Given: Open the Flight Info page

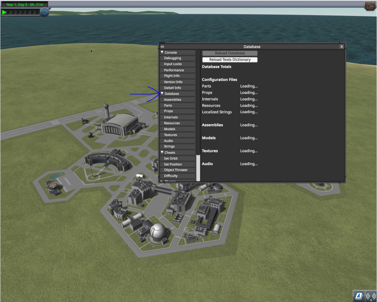Looking at the screenshot, I should tap(178, 76).
